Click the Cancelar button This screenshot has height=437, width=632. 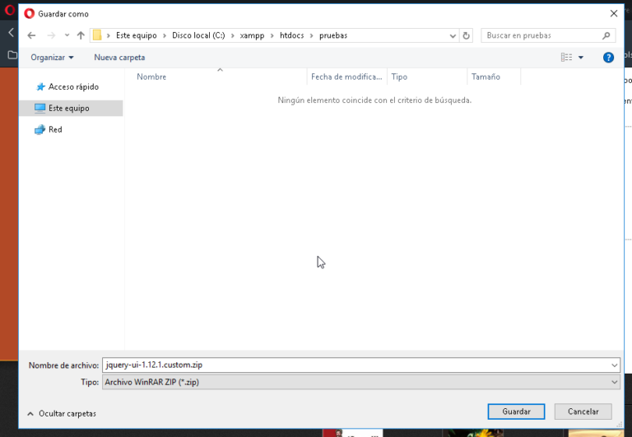(583, 411)
